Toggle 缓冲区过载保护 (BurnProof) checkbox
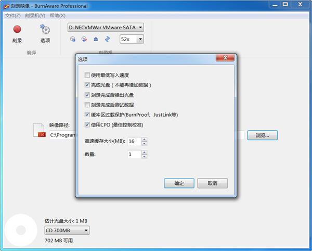 pyautogui.click(x=87, y=115)
